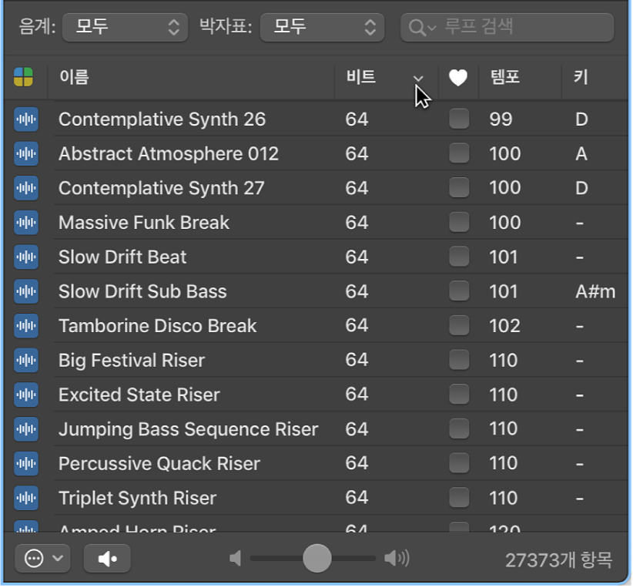
Task: Toggle the speaker preview playback button
Action: (107, 559)
